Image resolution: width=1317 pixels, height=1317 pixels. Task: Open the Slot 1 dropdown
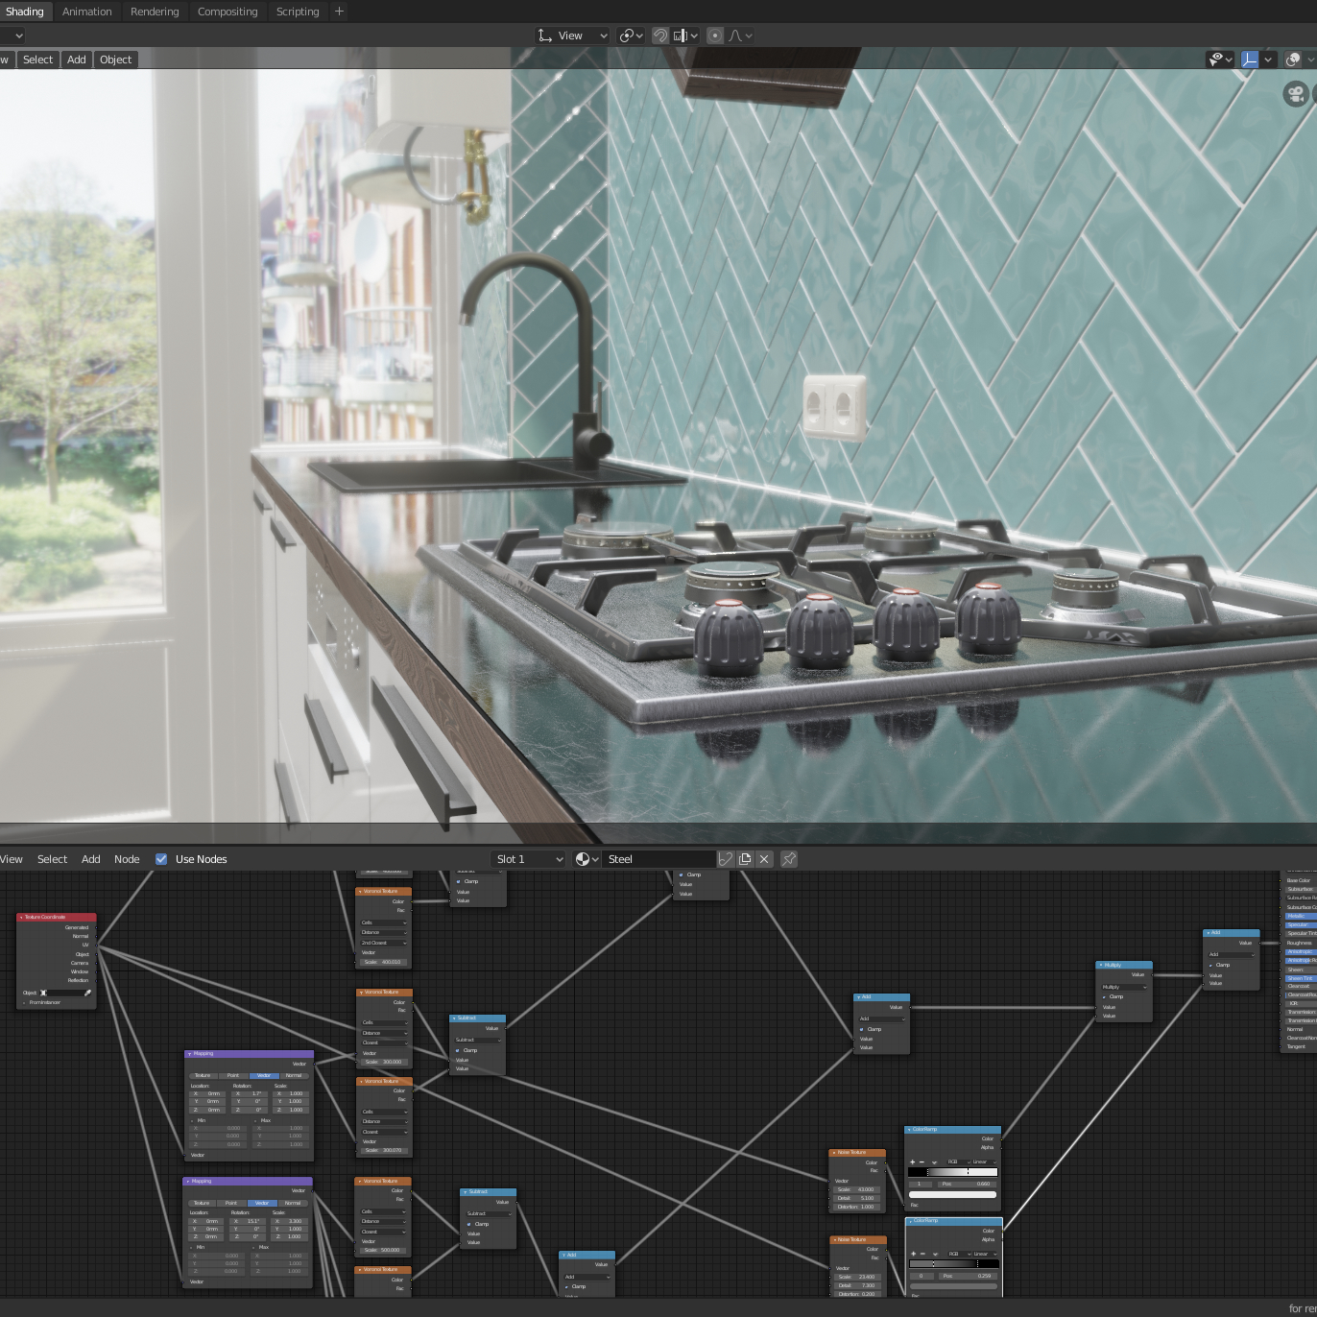pyautogui.click(x=529, y=859)
